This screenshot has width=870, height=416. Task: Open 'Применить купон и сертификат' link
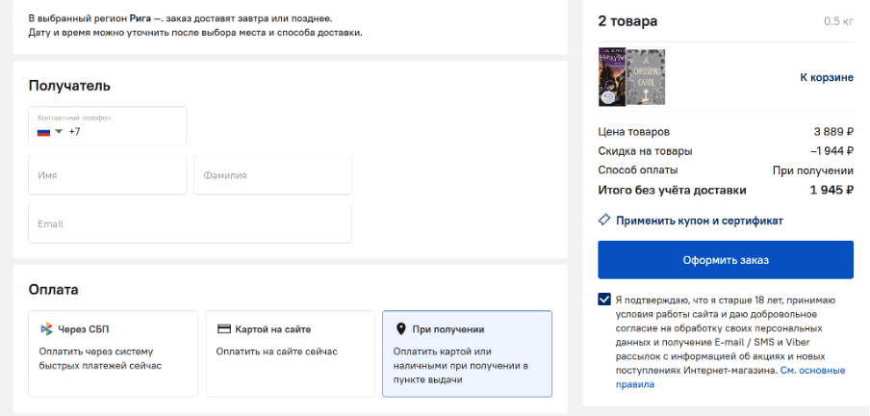700,221
